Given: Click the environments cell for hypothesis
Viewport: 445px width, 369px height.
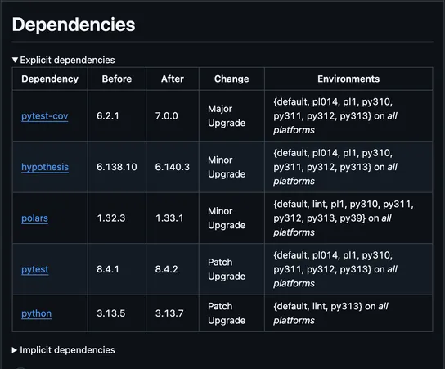Looking at the screenshot, I should pyautogui.click(x=348, y=167).
